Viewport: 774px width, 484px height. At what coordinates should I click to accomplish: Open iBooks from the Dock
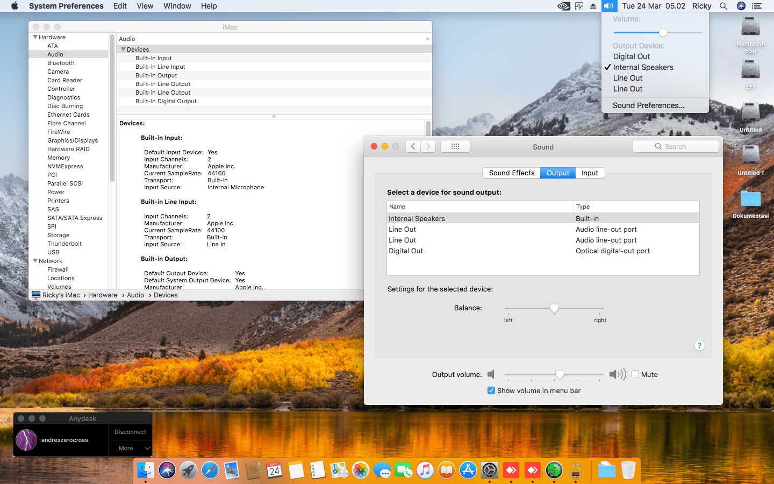coord(447,470)
